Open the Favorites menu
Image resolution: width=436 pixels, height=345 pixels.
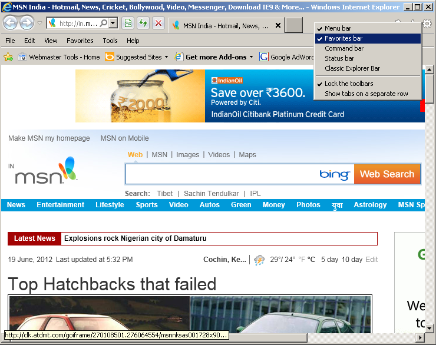pyautogui.click(x=80, y=41)
